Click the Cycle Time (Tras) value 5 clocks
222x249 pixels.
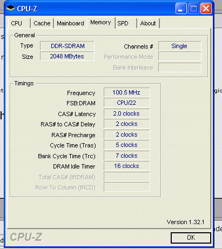126,145
